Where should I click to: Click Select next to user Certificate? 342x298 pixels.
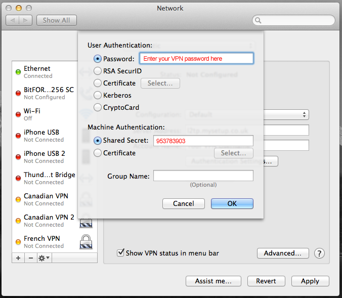160,83
